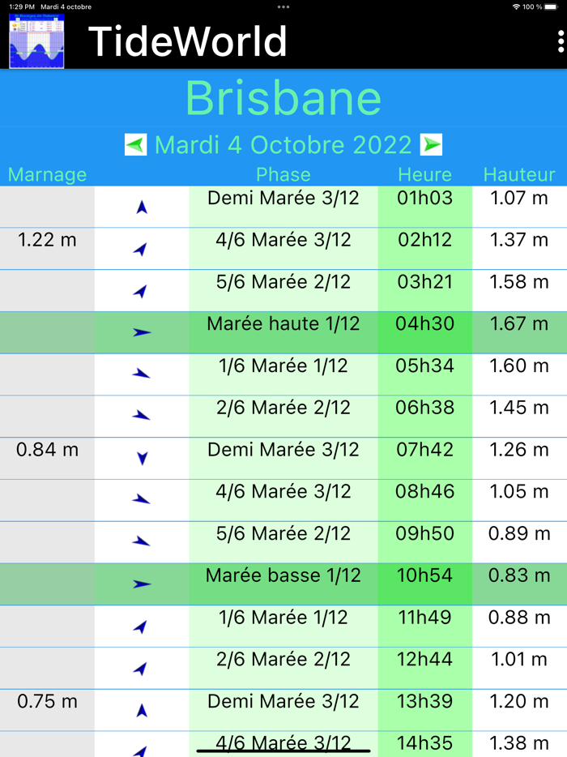Select the Brisbane location title

tap(283, 98)
